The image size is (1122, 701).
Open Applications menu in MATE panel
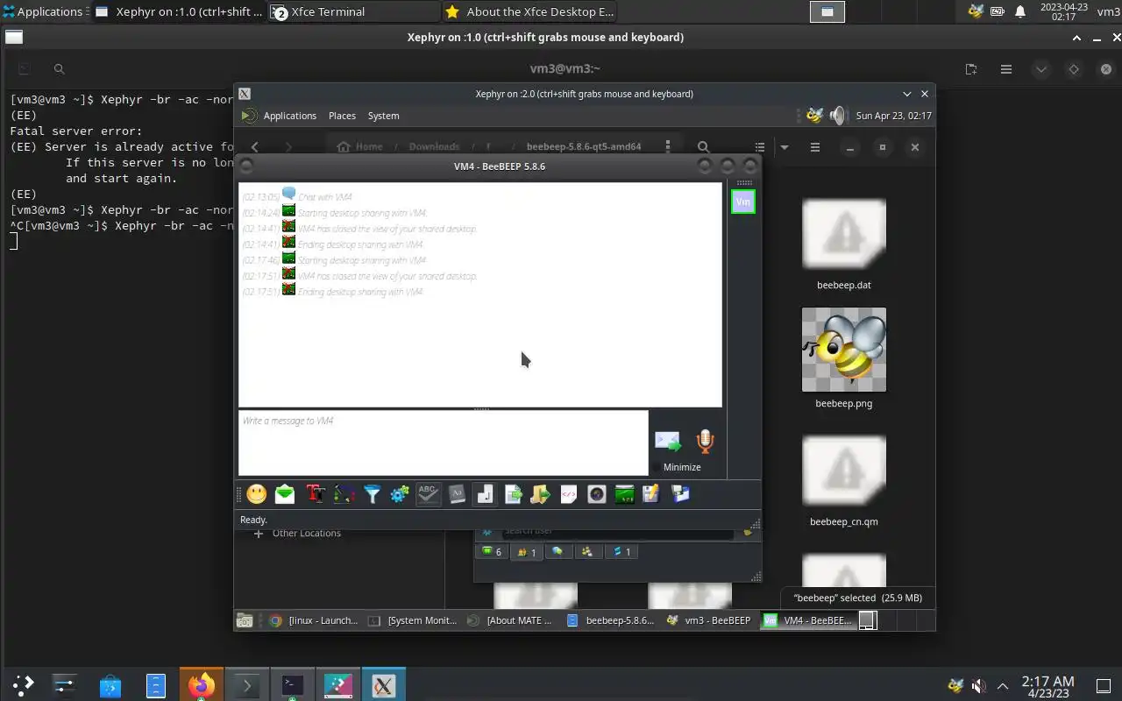pyautogui.click(x=290, y=116)
